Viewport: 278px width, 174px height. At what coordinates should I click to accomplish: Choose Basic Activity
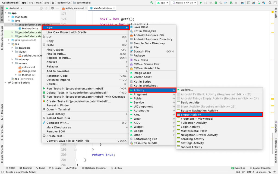[x=219, y=102]
